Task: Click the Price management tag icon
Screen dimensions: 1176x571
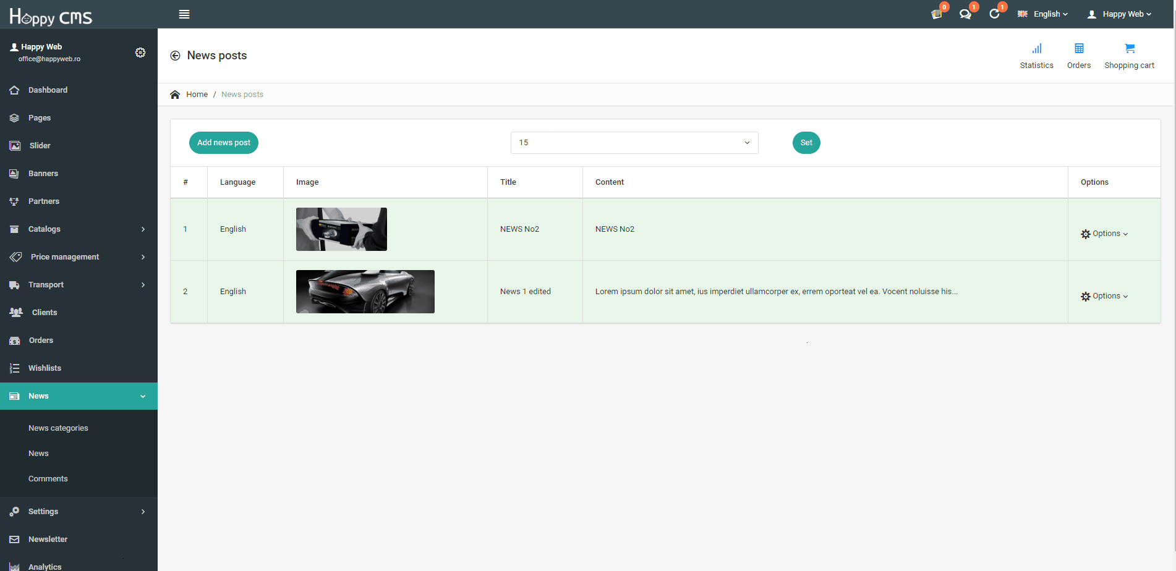Action: (15, 257)
